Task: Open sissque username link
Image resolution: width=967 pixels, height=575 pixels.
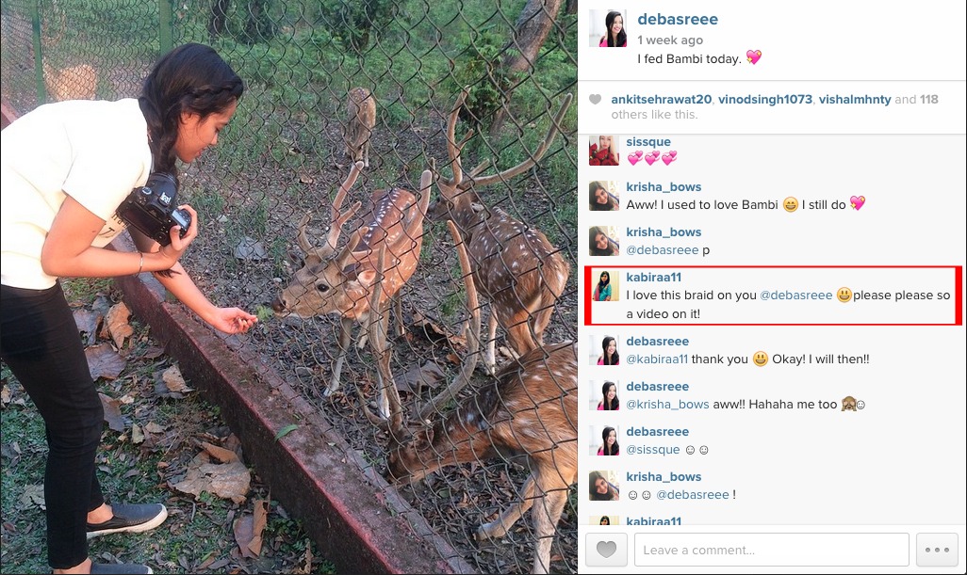Action: 648,141
